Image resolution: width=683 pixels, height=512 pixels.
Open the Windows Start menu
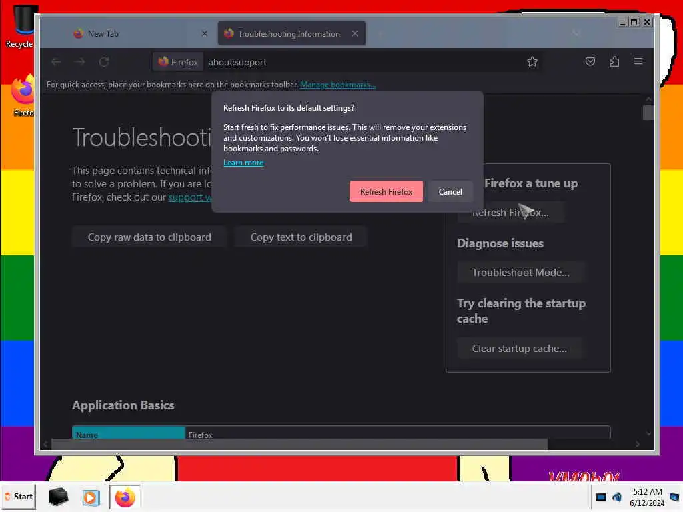(x=18, y=496)
